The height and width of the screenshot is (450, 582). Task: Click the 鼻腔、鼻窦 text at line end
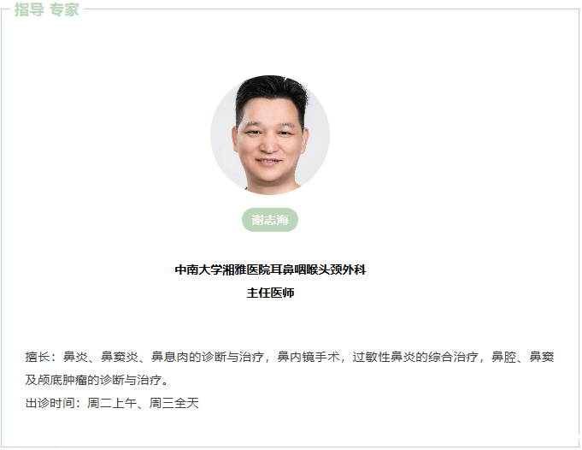tap(523, 357)
